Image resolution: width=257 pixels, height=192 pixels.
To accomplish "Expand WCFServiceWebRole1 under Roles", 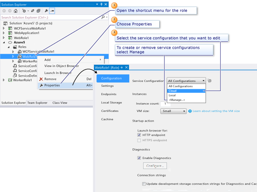I will 13,52.
